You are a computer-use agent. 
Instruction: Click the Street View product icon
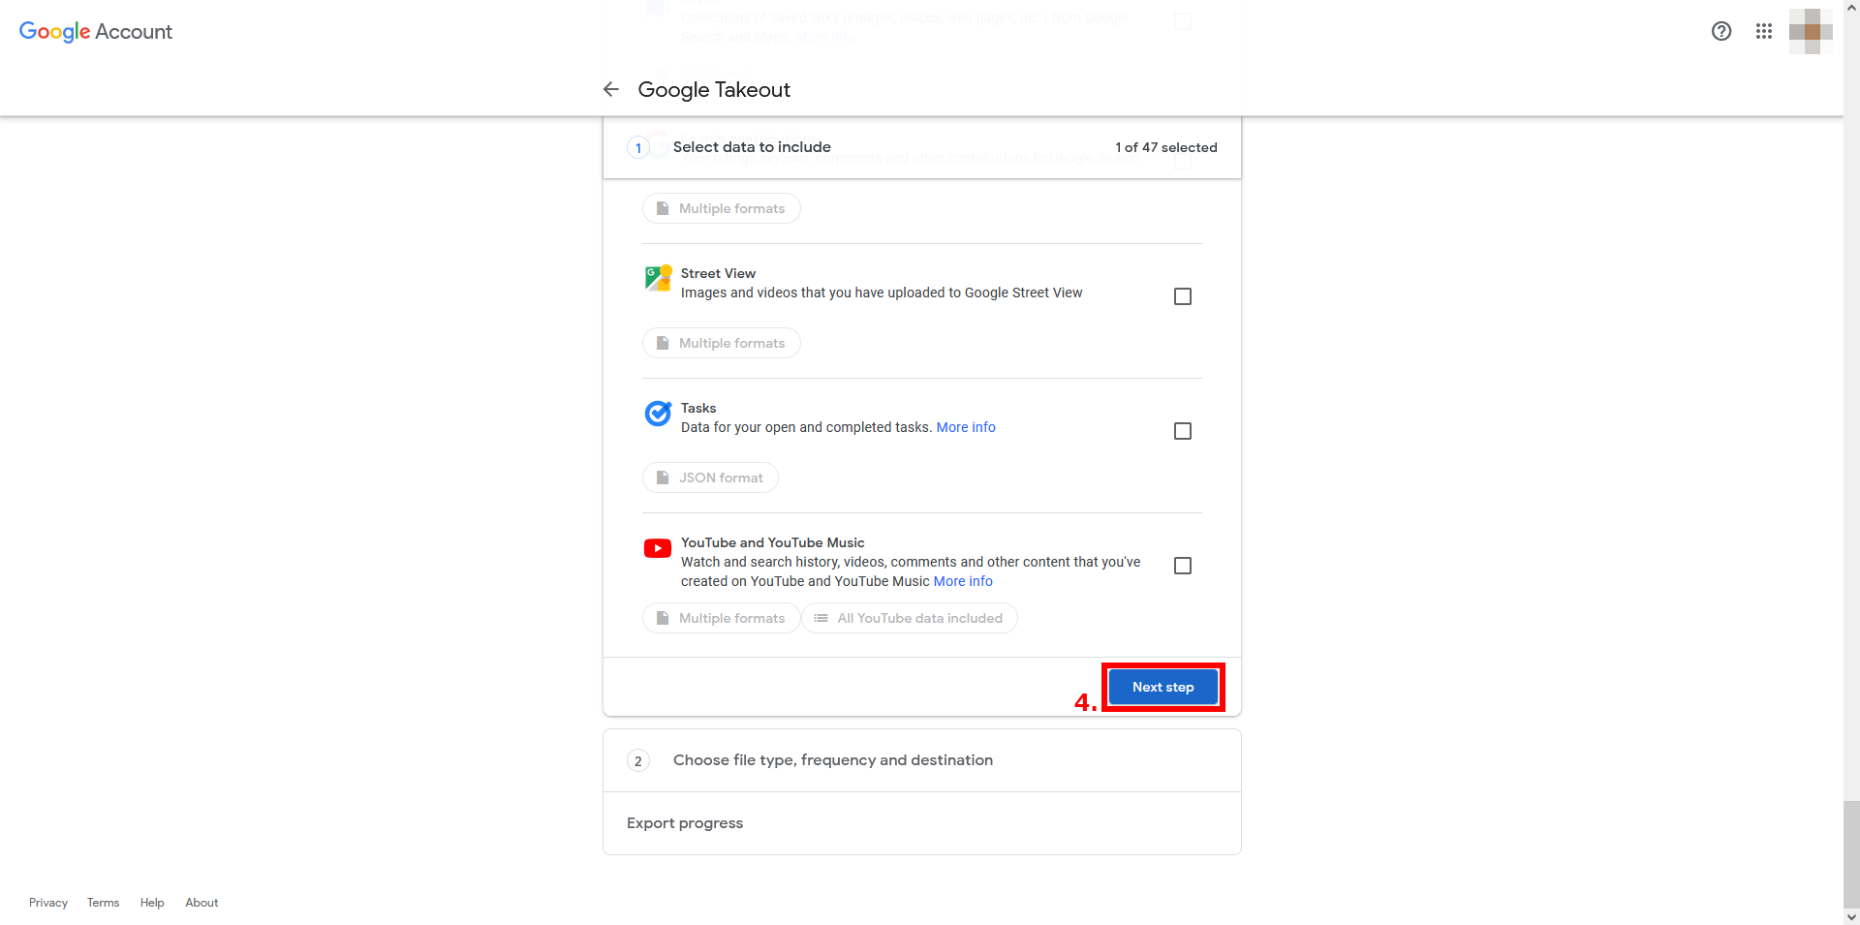tap(658, 278)
